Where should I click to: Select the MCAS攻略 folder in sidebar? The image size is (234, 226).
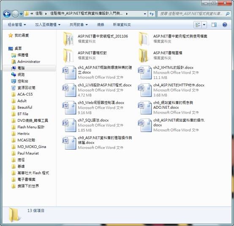[23, 140]
